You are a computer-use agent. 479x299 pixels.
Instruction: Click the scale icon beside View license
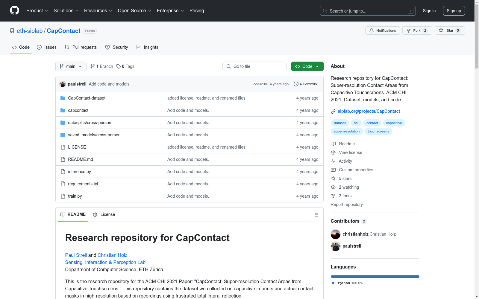pyautogui.click(x=333, y=152)
